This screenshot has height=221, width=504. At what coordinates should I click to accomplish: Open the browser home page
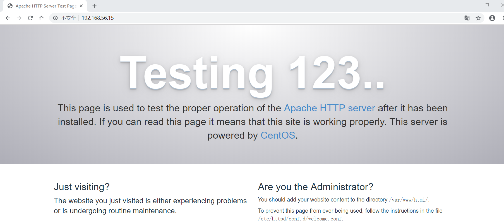click(x=41, y=18)
